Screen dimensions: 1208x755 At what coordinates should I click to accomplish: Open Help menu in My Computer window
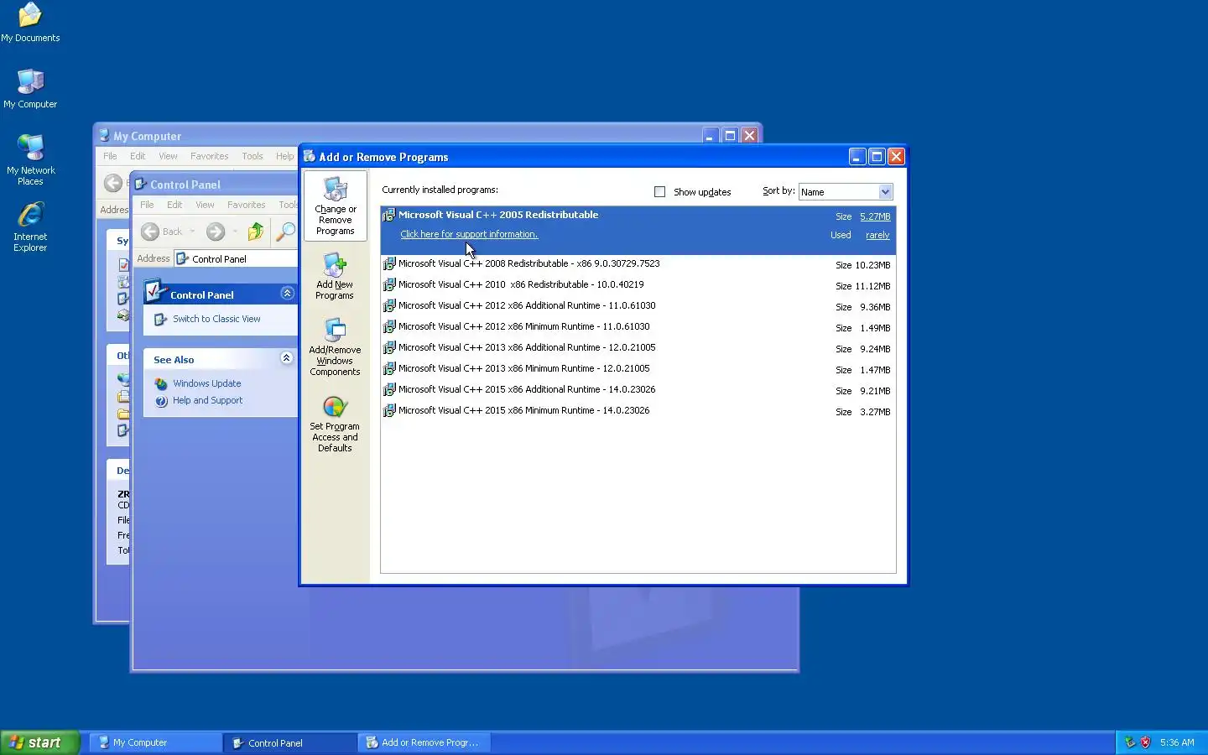pyautogui.click(x=285, y=156)
